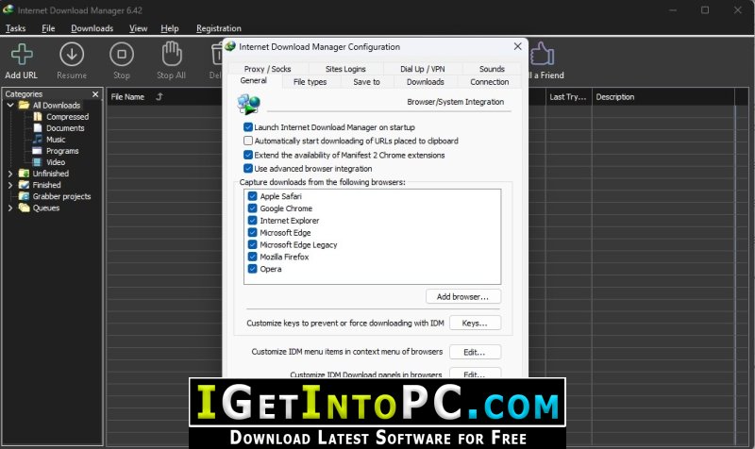Switch to the Connection tab
The width and height of the screenshot is (755, 449).
click(489, 82)
